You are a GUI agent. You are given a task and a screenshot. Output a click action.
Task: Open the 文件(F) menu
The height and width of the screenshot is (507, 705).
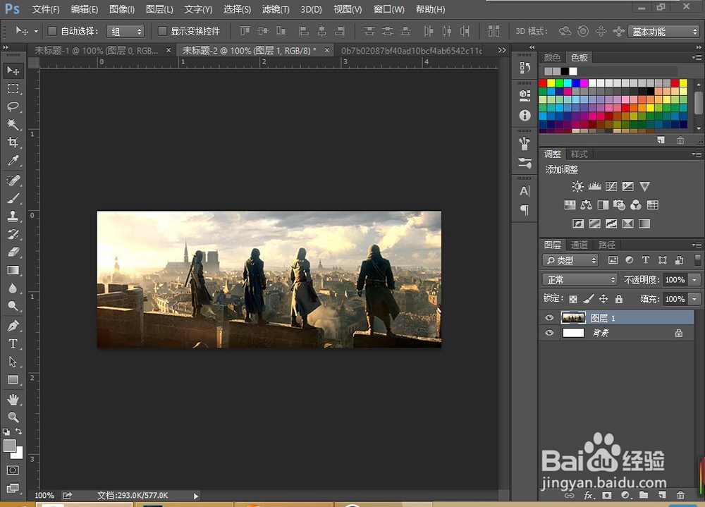point(46,9)
